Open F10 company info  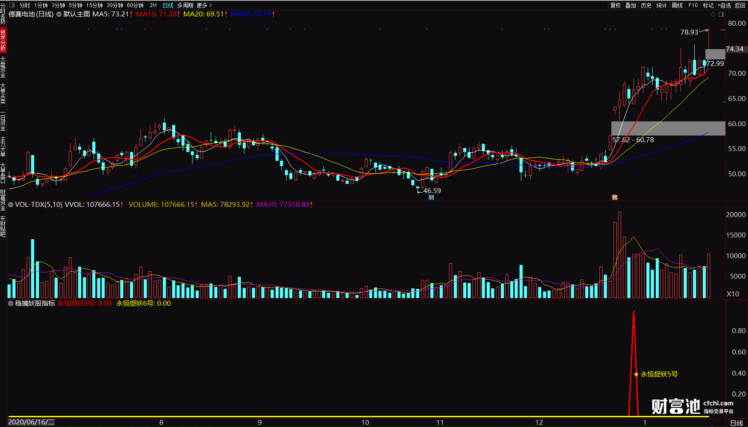(x=693, y=5)
